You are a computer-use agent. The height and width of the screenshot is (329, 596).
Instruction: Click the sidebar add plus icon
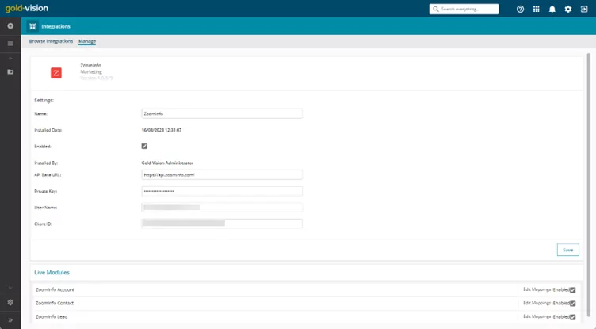click(10, 26)
